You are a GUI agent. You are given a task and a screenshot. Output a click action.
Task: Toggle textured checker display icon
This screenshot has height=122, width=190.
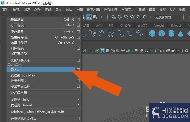tap(118, 51)
